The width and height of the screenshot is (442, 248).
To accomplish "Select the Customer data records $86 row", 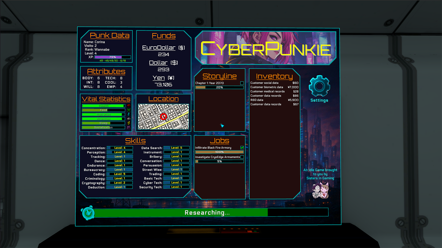I will tap(274, 96).
